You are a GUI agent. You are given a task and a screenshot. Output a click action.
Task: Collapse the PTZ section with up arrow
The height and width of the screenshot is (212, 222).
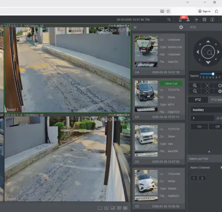pos(209,152)
